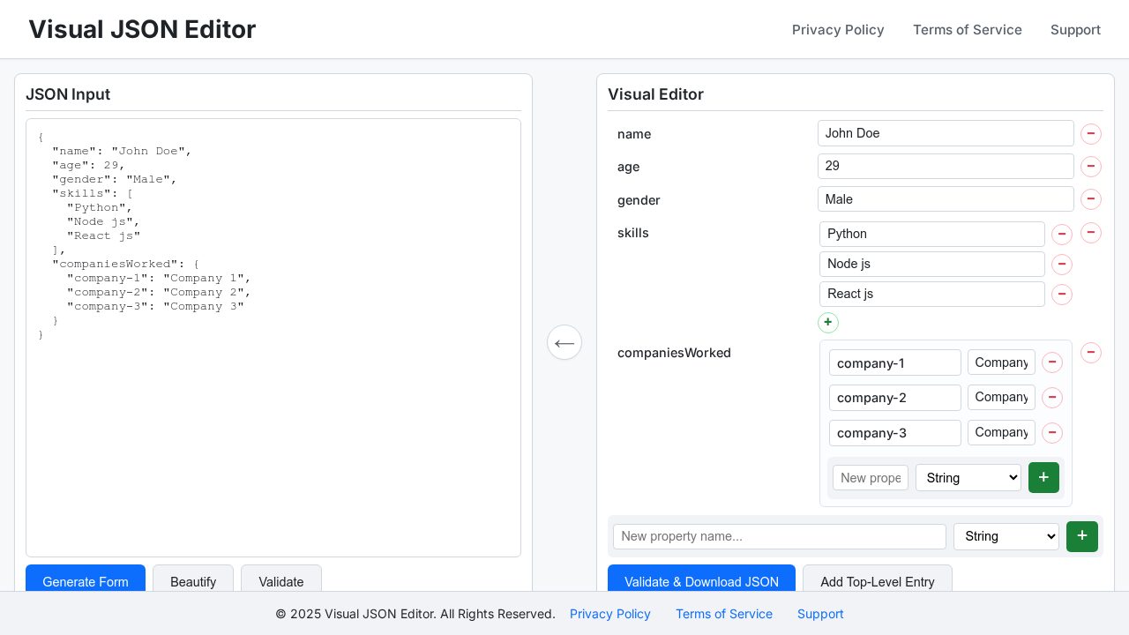Screen dimensions: 1129x635
Task: Delete the Python skill entry
Action: [x=1062, y=234]
